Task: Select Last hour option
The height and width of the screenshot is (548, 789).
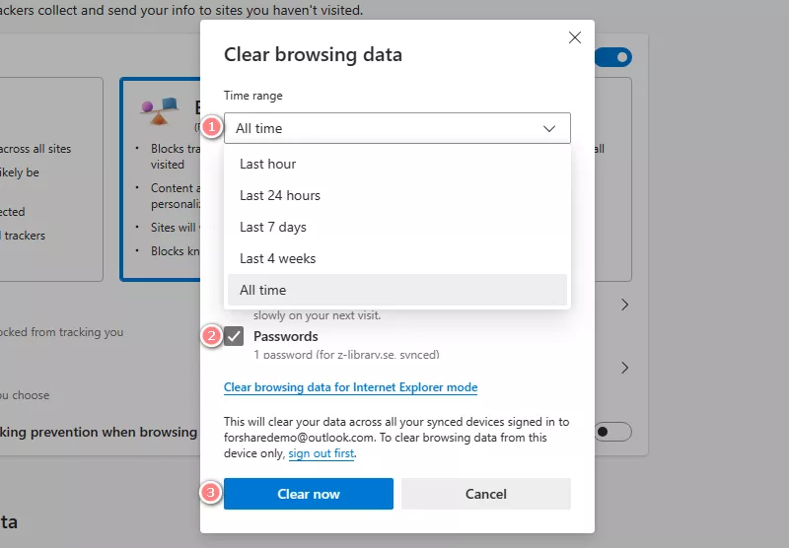Action: [397, 164]
